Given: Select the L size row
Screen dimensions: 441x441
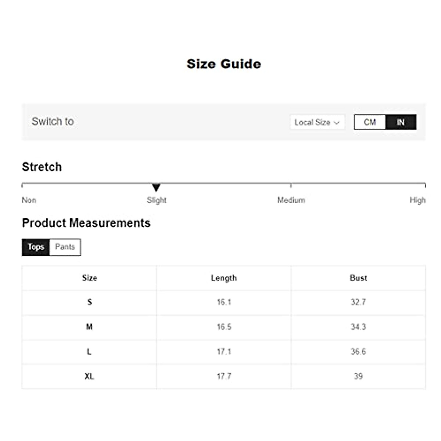Looking at the screenshot, I should [x=89, y=352].
